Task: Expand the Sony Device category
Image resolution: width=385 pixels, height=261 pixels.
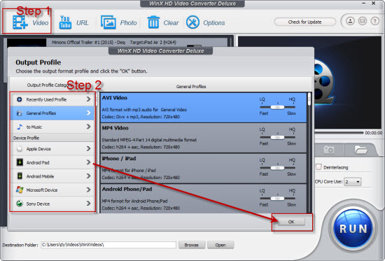Action: [x=52, y=204]
